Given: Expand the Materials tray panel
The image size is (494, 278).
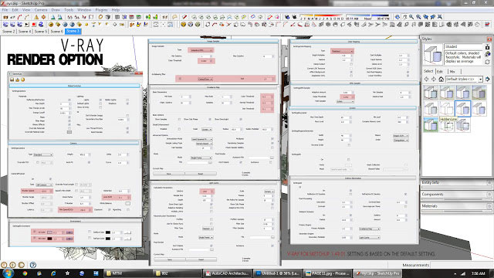Looking at the screenshot, I should 457,206.
